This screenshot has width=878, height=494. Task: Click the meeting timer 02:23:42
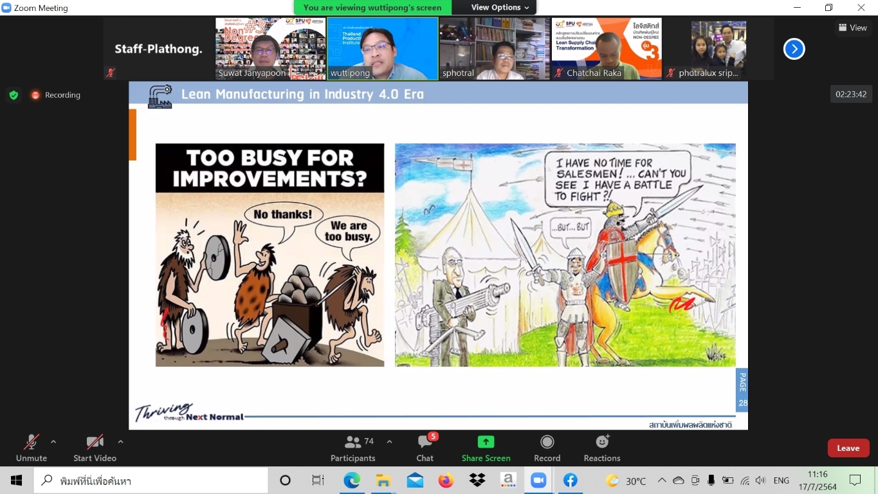(851, 95)
